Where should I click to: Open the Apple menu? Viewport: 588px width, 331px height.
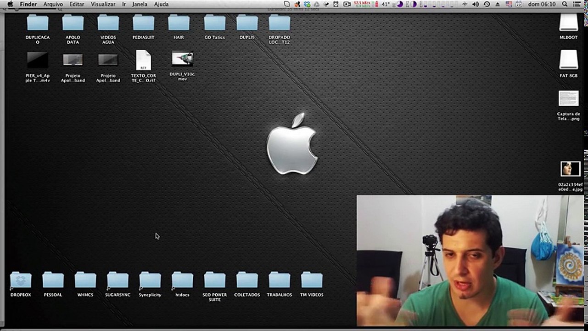click(x=10, y=4)
